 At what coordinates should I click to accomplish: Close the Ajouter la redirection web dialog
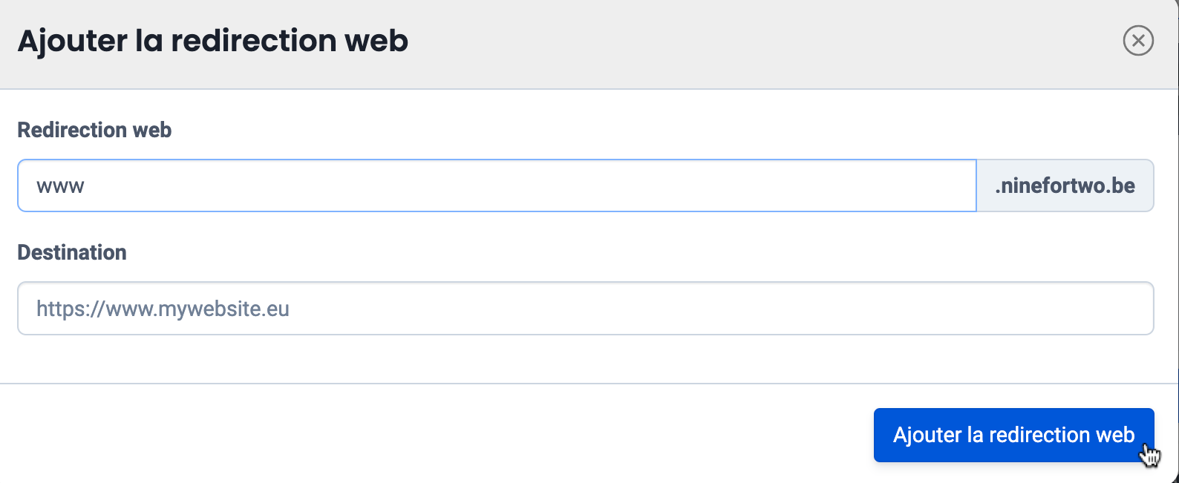[x=1138, y=40]
